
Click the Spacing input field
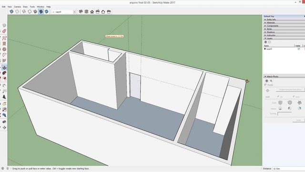pyautogui.click(x=285, y=114)
